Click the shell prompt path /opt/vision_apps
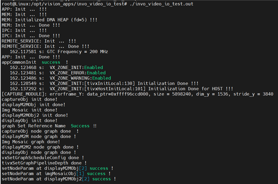 [x=54, y=4]
